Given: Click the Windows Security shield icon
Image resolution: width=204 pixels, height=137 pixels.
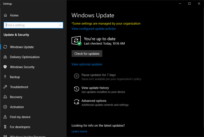Looking at the screenshot, I should (x=5, y=67).
